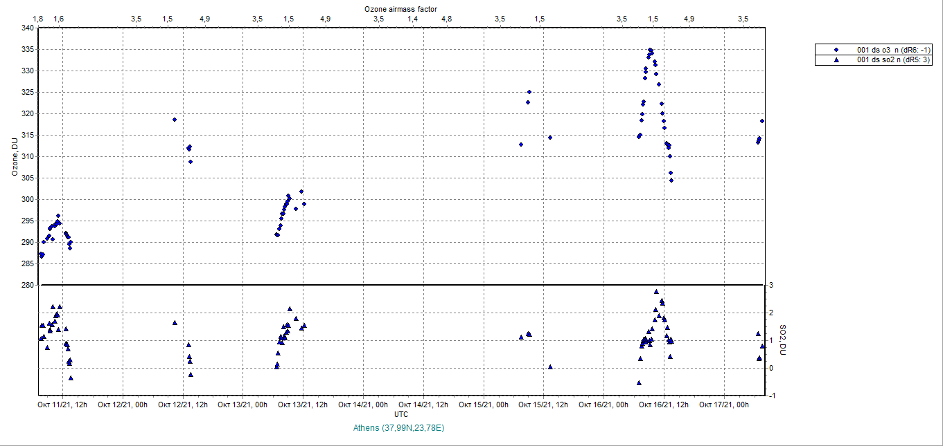Screen dimensions: 943x446
Task: Click the -1 tick on the SO2 axis
Action: pyautogui.click(x=770, y=396)
